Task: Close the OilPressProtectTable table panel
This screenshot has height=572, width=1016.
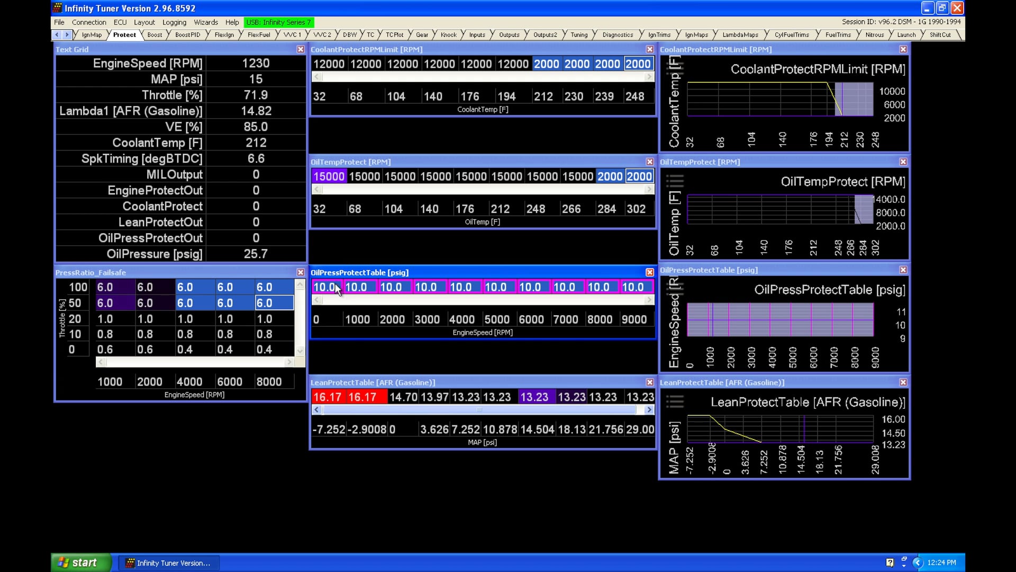Action: 650,272
